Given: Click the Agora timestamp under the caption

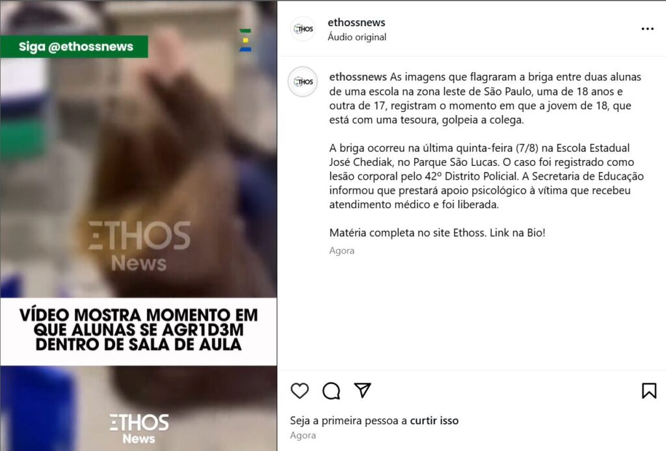Looking at the screenshot, I should tap(341, 251).
